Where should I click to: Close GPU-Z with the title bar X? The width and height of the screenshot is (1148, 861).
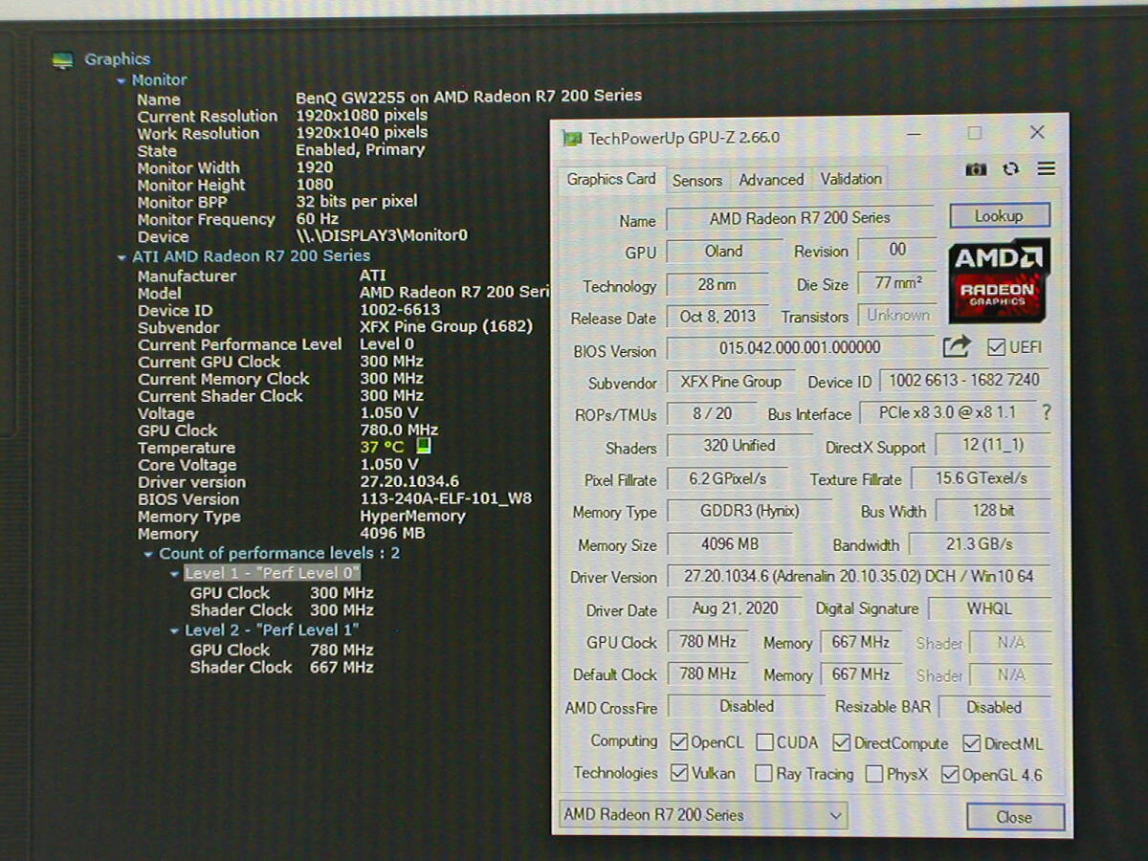click(x=1037, y=132)
